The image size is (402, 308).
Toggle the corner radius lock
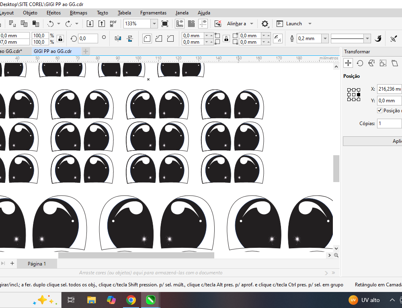(x=226, y=38)
